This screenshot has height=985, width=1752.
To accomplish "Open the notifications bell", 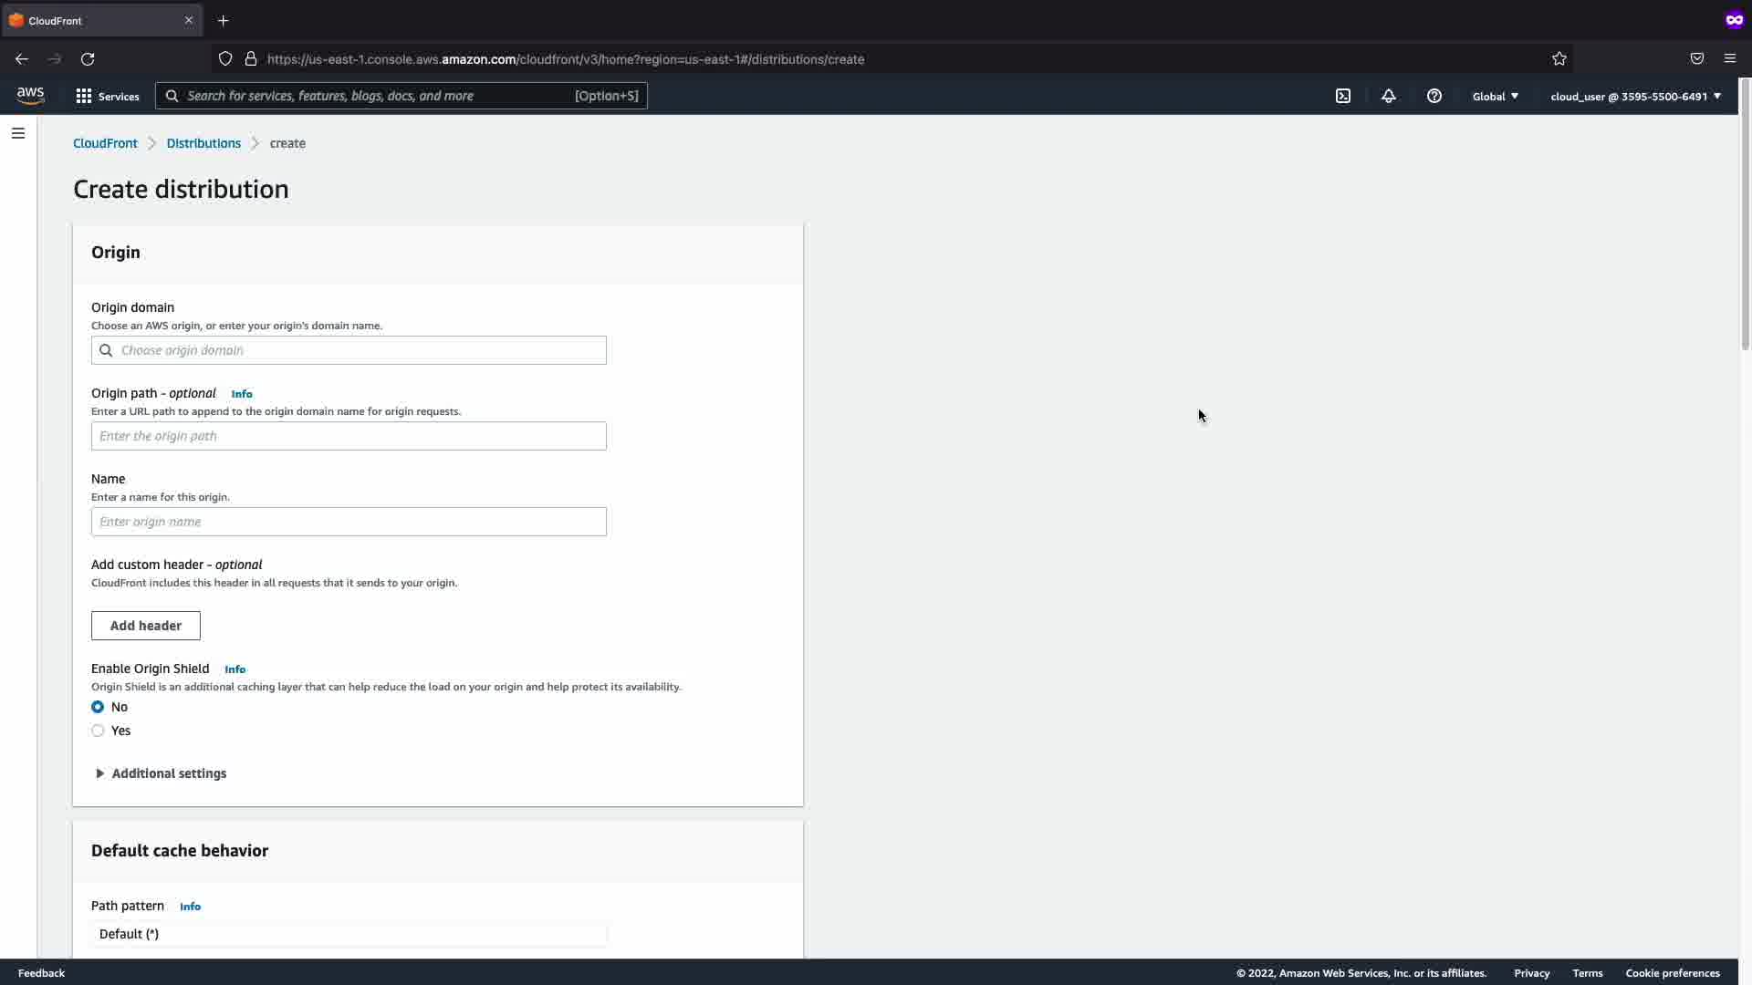I will (1388, 96).
